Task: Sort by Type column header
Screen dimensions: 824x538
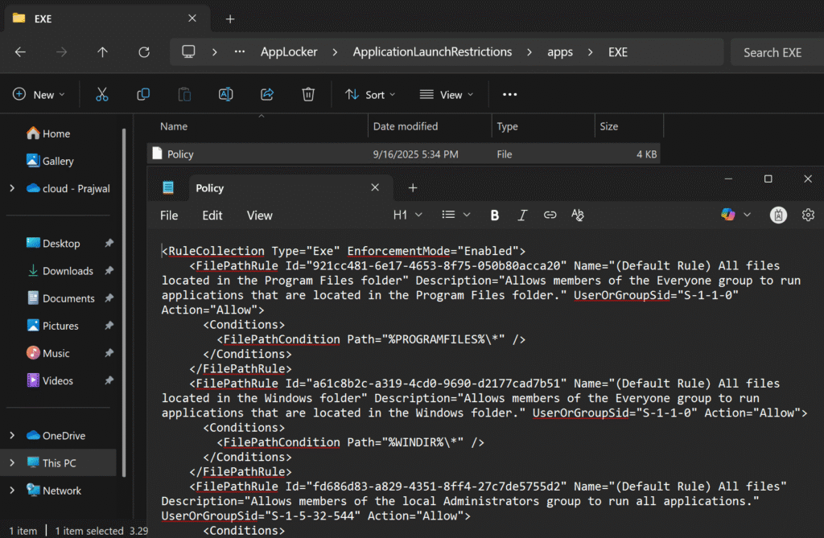Action: [508, 126]
